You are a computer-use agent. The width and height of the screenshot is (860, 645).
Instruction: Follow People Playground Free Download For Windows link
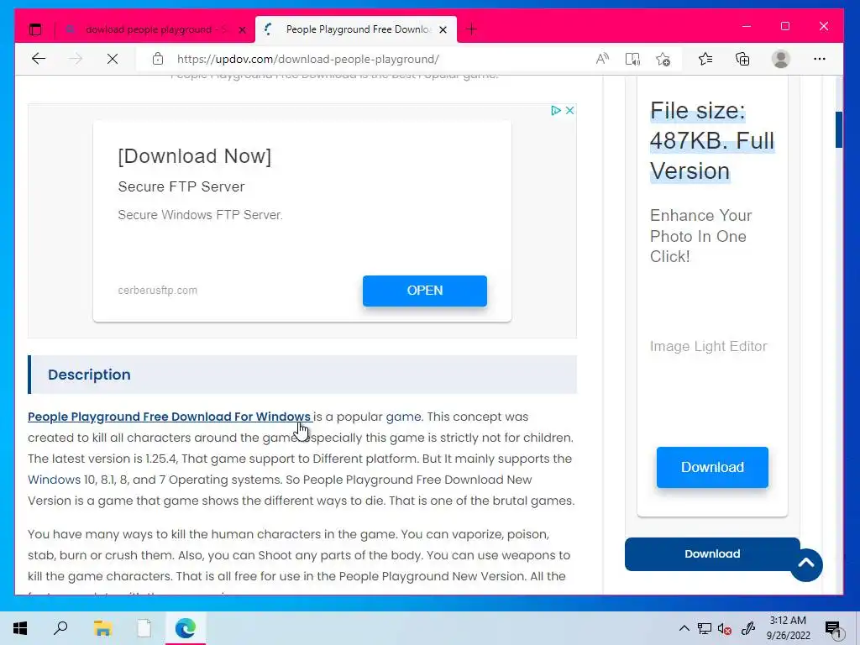point(170,417)
